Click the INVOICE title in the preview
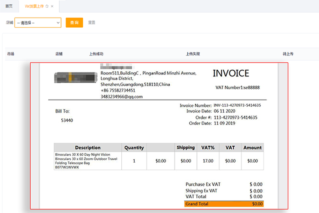Screen dimensions: 319x213 (x=230, y=74)
